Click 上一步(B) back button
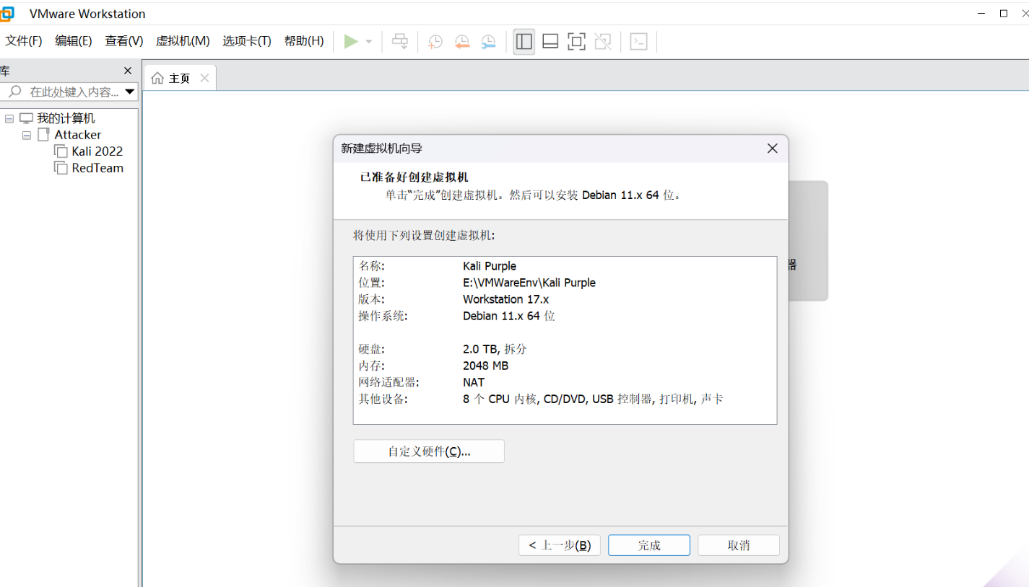Viewport: 1029px width, 587px height. 560,545
